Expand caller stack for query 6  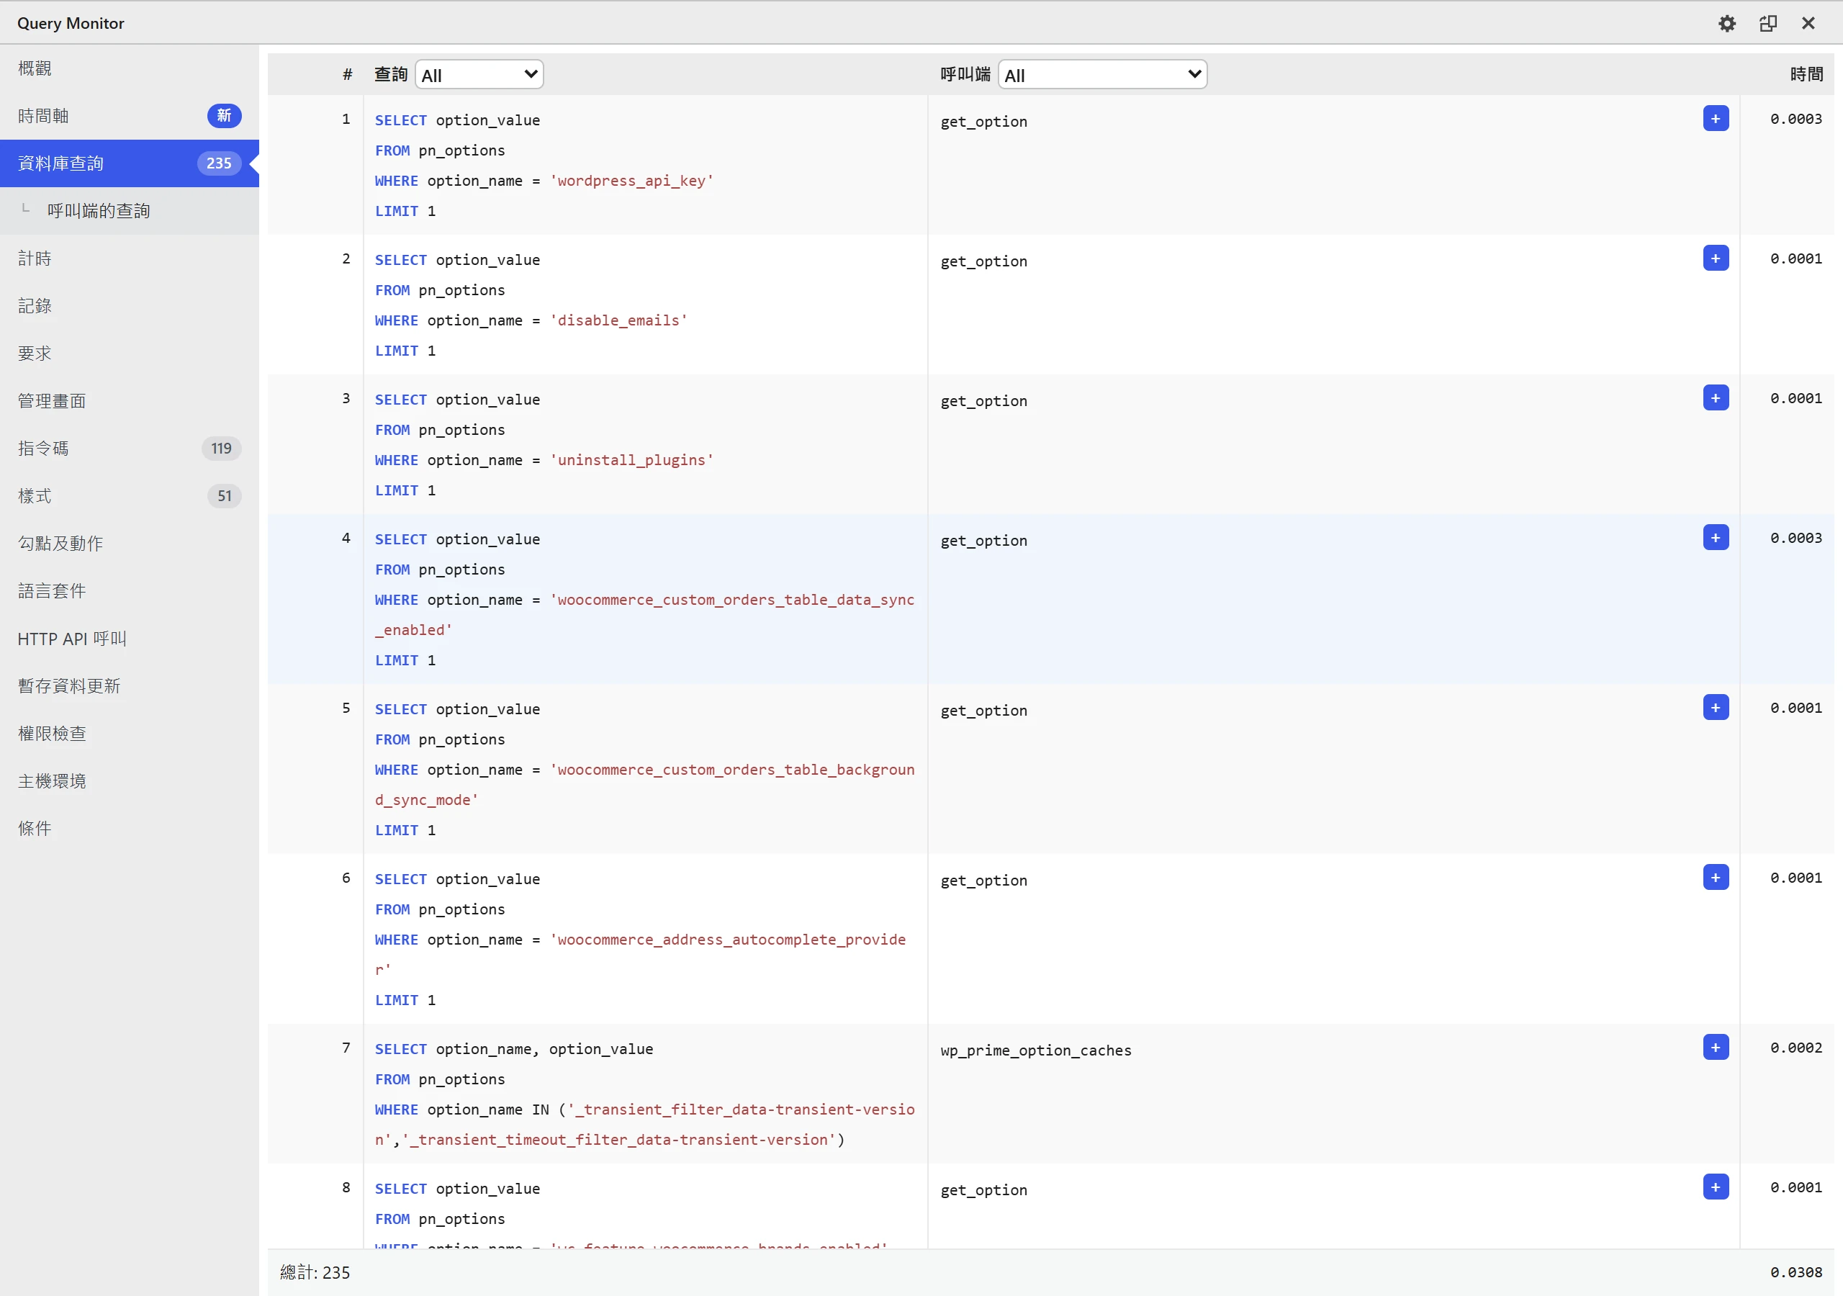(1716, 878)
